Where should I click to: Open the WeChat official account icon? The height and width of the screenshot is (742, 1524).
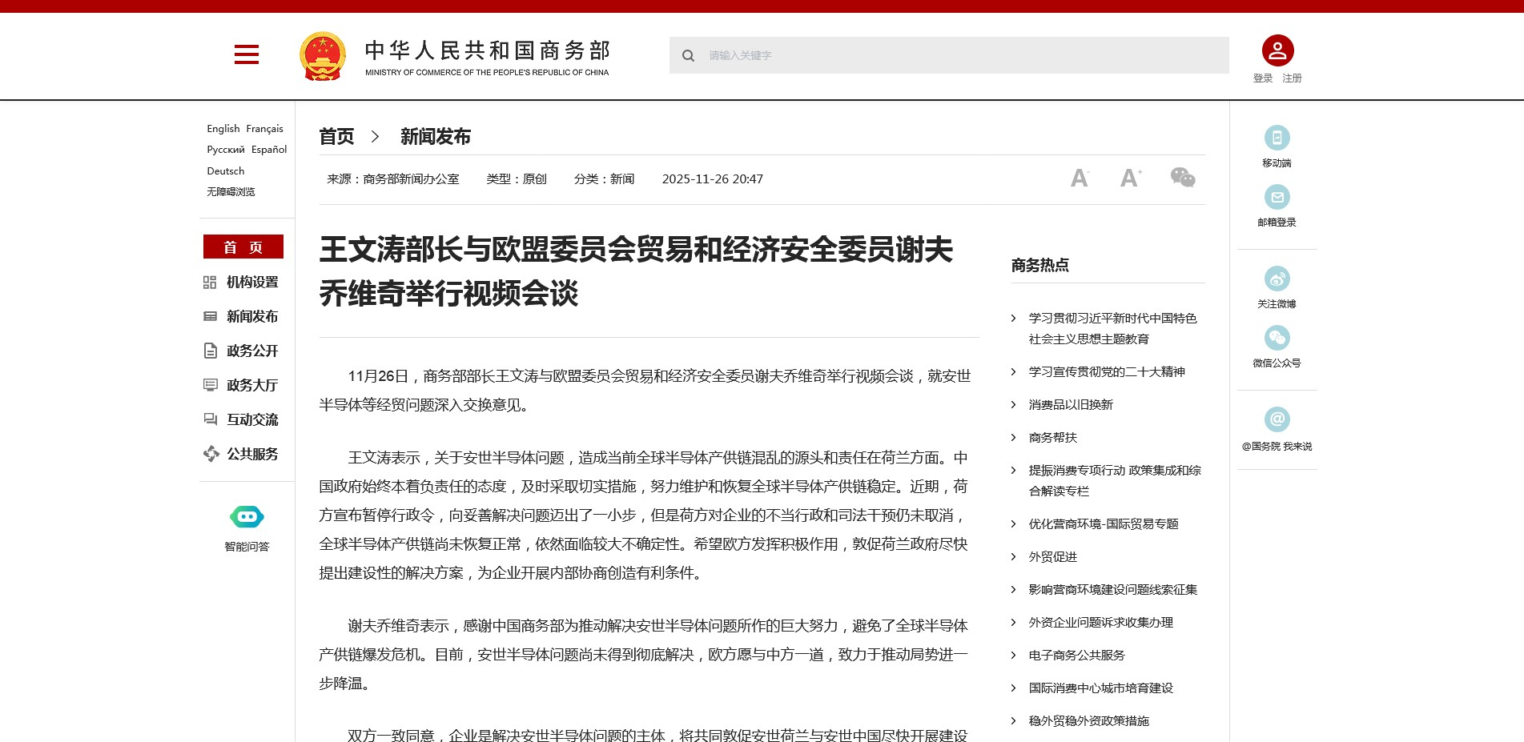pos(1277,338)
